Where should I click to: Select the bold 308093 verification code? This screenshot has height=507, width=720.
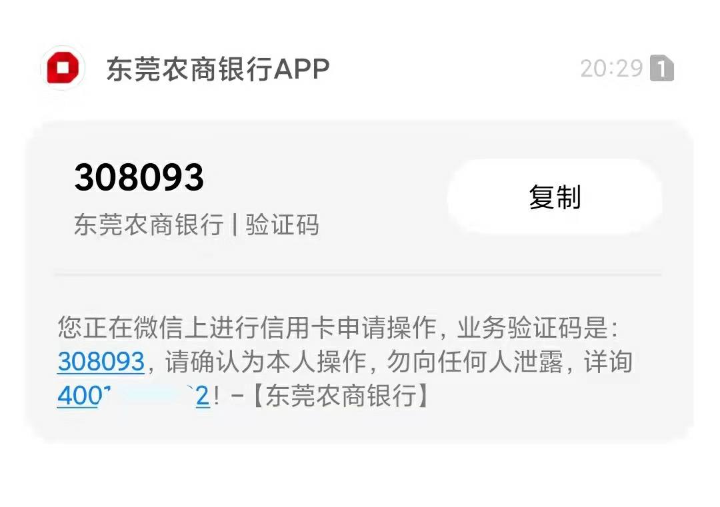click(x=139, y=178)
